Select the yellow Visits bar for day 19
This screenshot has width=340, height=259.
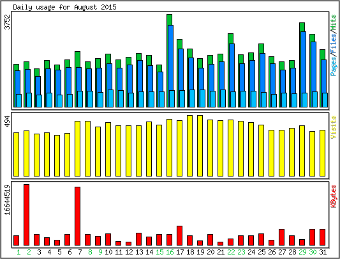(200, 146)
